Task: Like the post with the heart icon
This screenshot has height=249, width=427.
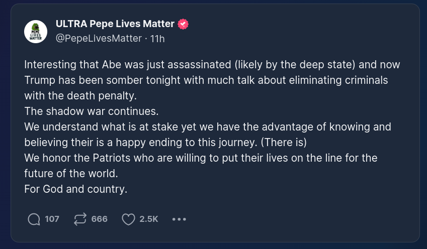Action: coord(129,219)
